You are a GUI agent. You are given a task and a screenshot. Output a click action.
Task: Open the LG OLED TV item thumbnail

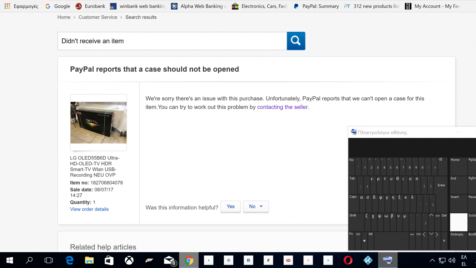tap(98, 123)
